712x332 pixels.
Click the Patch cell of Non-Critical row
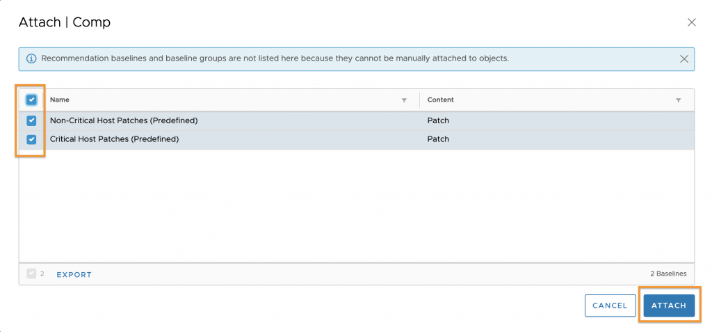438,121
